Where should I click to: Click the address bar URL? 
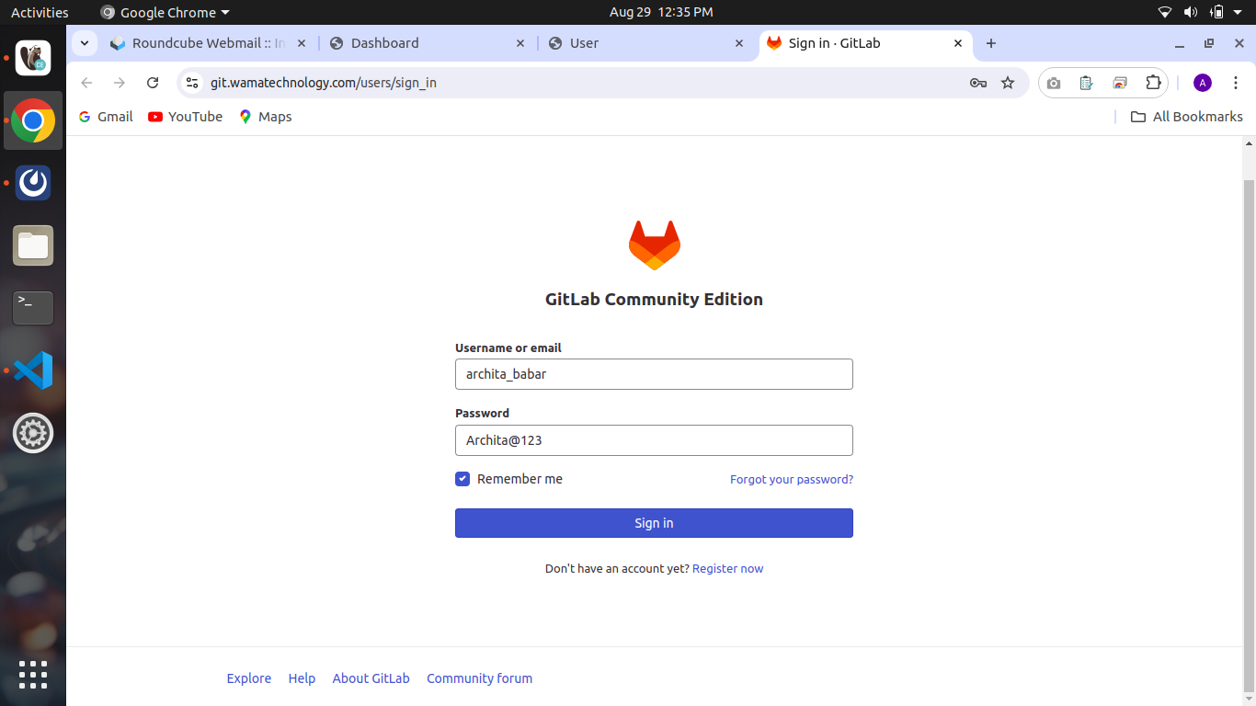pyautogui.click(x=323, y=83)
